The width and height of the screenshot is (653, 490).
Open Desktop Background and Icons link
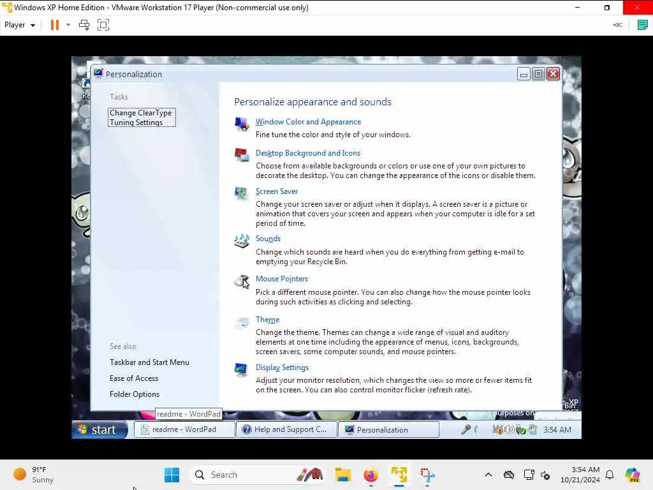[308, 153]
